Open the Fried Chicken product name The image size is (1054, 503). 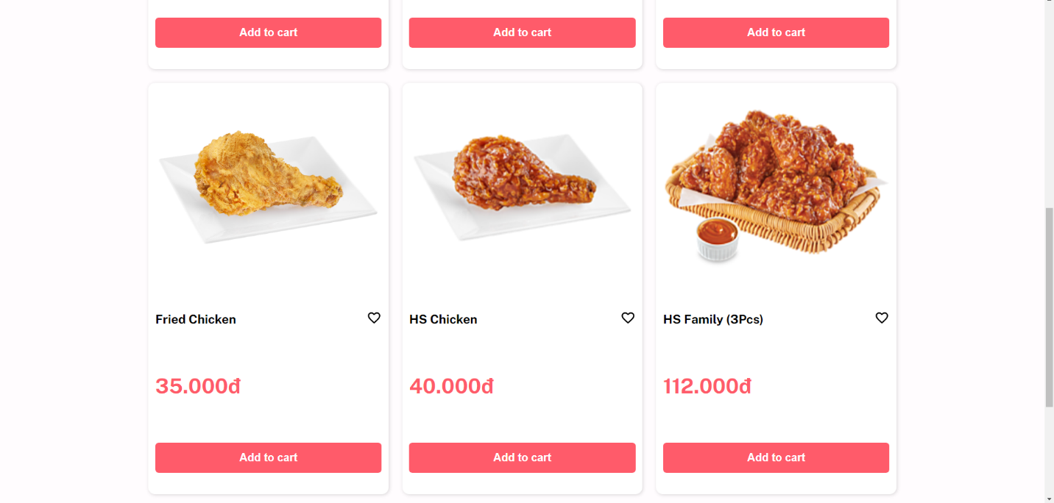tap(195, 319)
